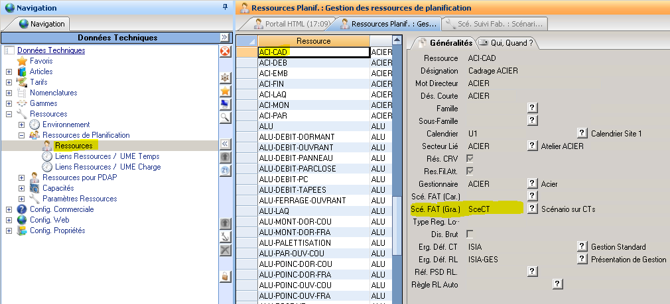Click the yellow star favorites toolbar icon
This screenshot has width=670, height=304.
(x=225, y=91)
